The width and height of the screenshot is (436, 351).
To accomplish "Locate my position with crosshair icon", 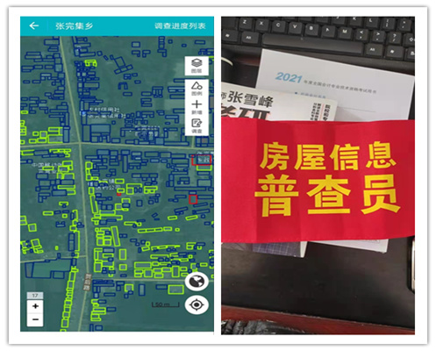I will tap(197, 304).
